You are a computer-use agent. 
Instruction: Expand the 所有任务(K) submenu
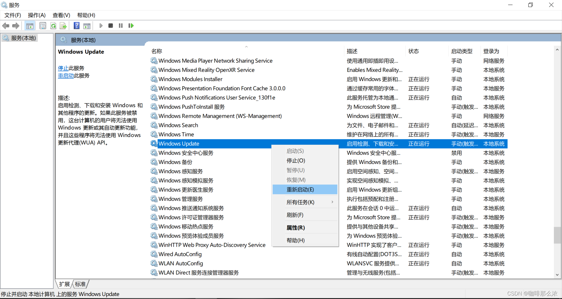300,202
